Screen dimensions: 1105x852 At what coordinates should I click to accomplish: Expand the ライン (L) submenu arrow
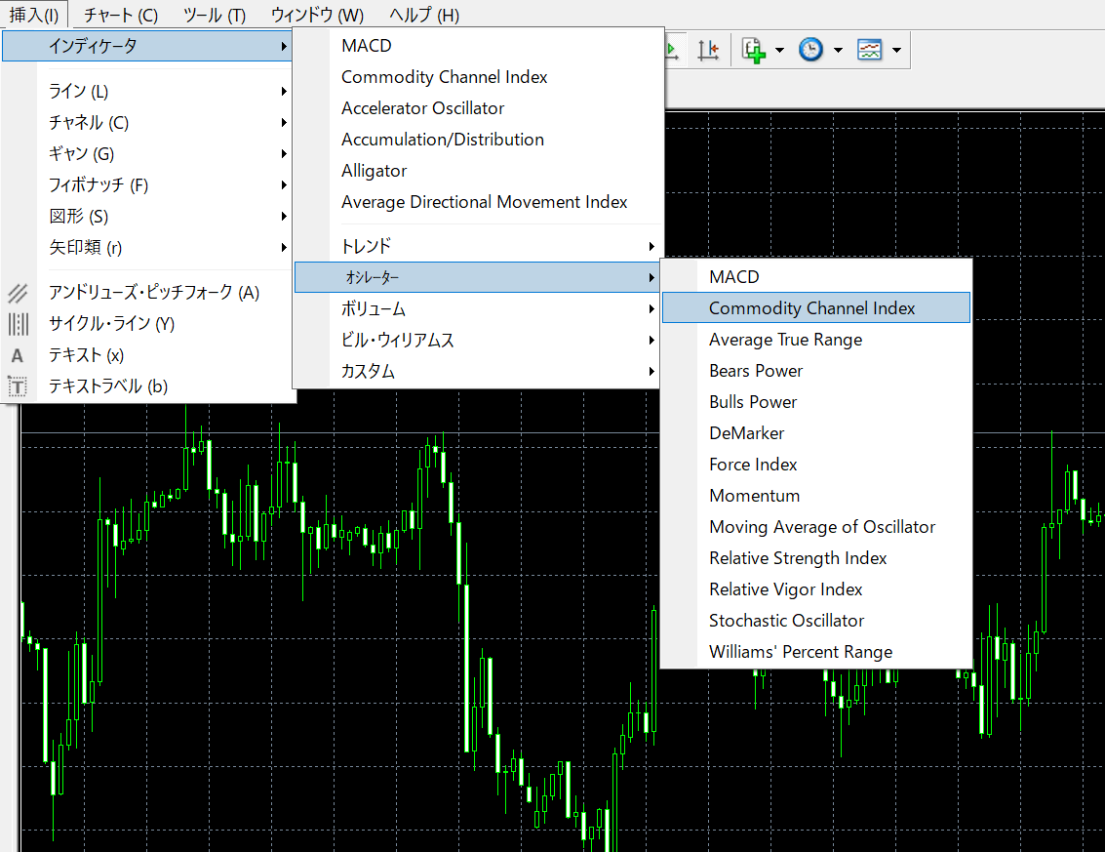283,92
